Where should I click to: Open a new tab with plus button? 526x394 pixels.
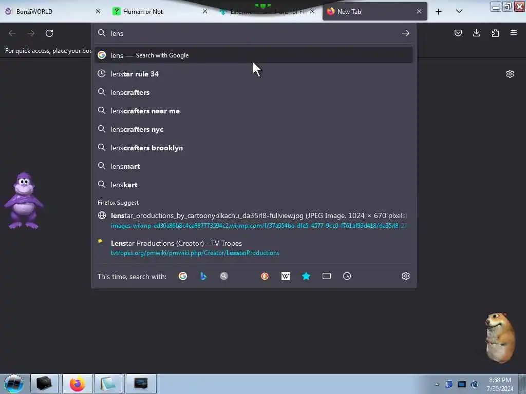click(439, 12)
